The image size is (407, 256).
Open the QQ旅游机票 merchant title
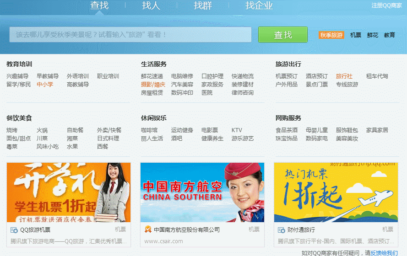tap(35, 230)
